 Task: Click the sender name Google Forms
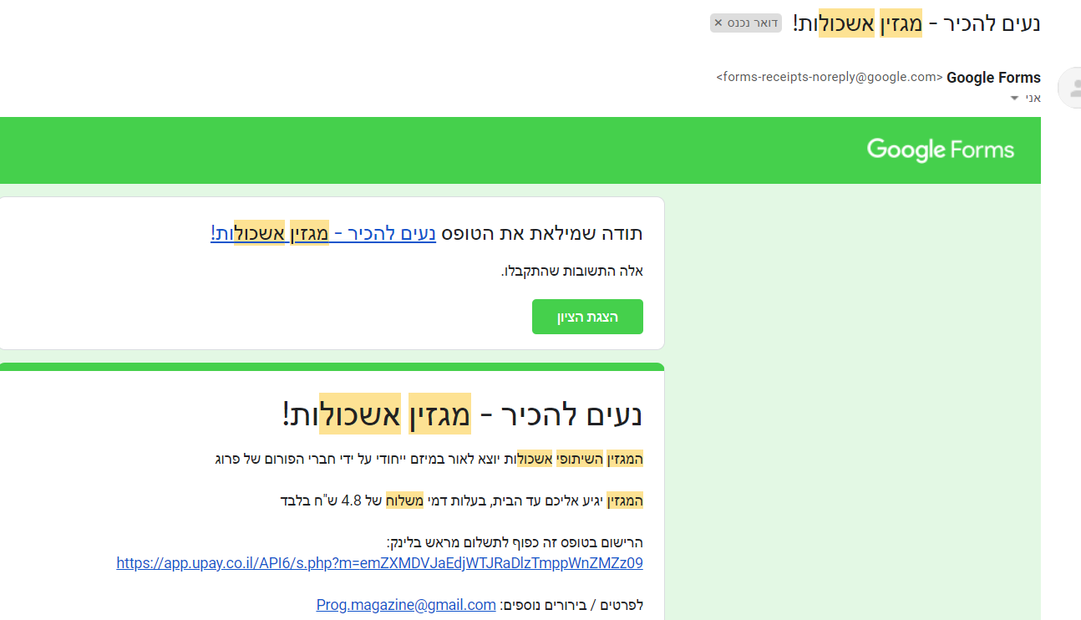(993, 77)
